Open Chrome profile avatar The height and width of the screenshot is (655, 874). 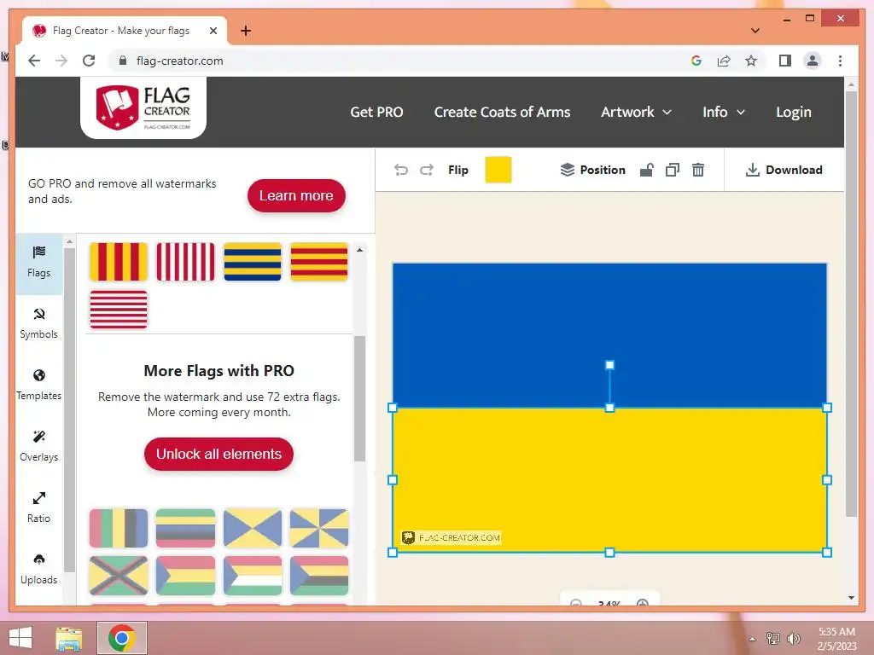(813, 61)
